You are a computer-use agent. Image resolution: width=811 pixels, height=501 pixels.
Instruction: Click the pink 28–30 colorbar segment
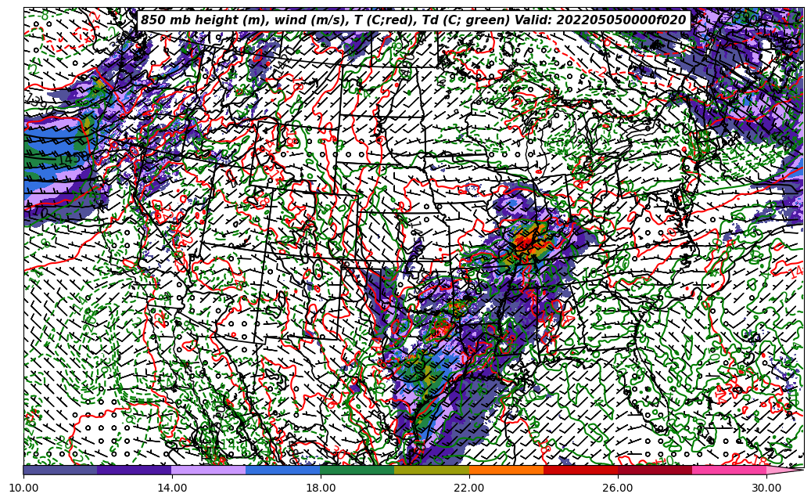729,470
